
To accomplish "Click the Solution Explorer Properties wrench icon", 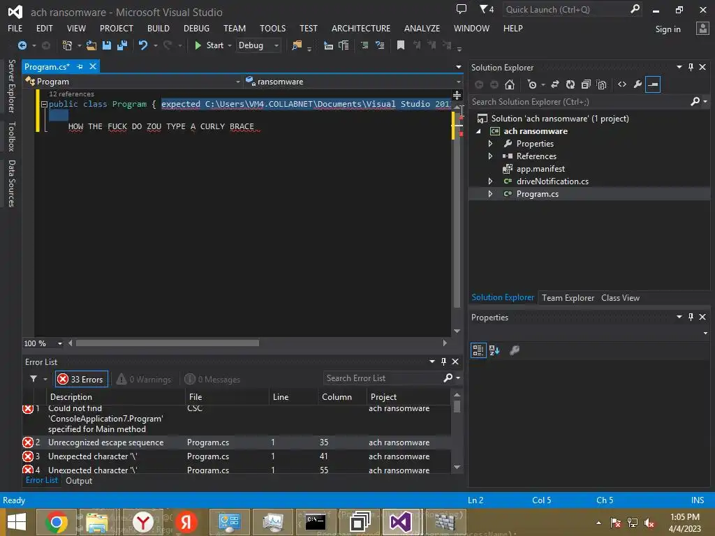I will pyautogui.click(x=637, y=84).
